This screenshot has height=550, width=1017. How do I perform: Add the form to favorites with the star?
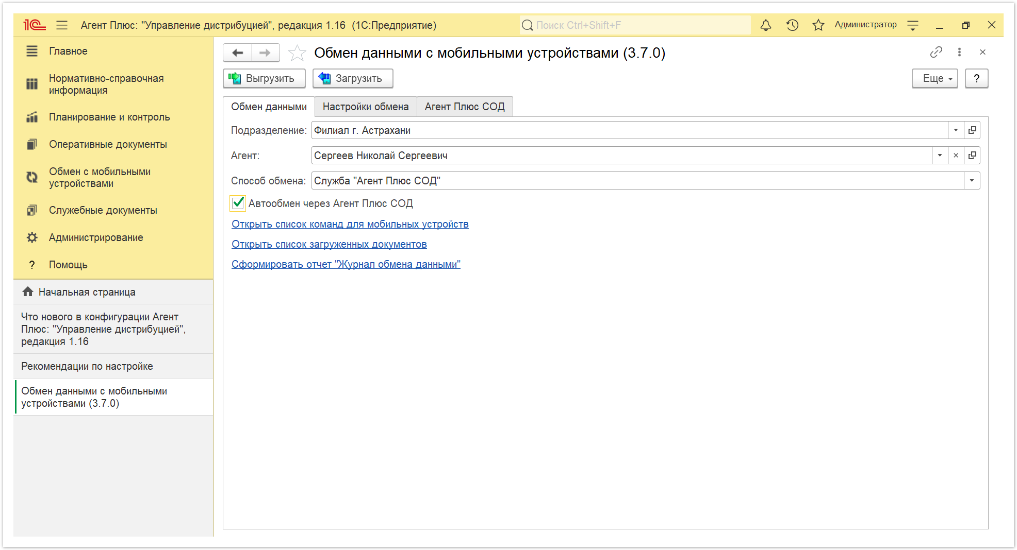point(297,53)
